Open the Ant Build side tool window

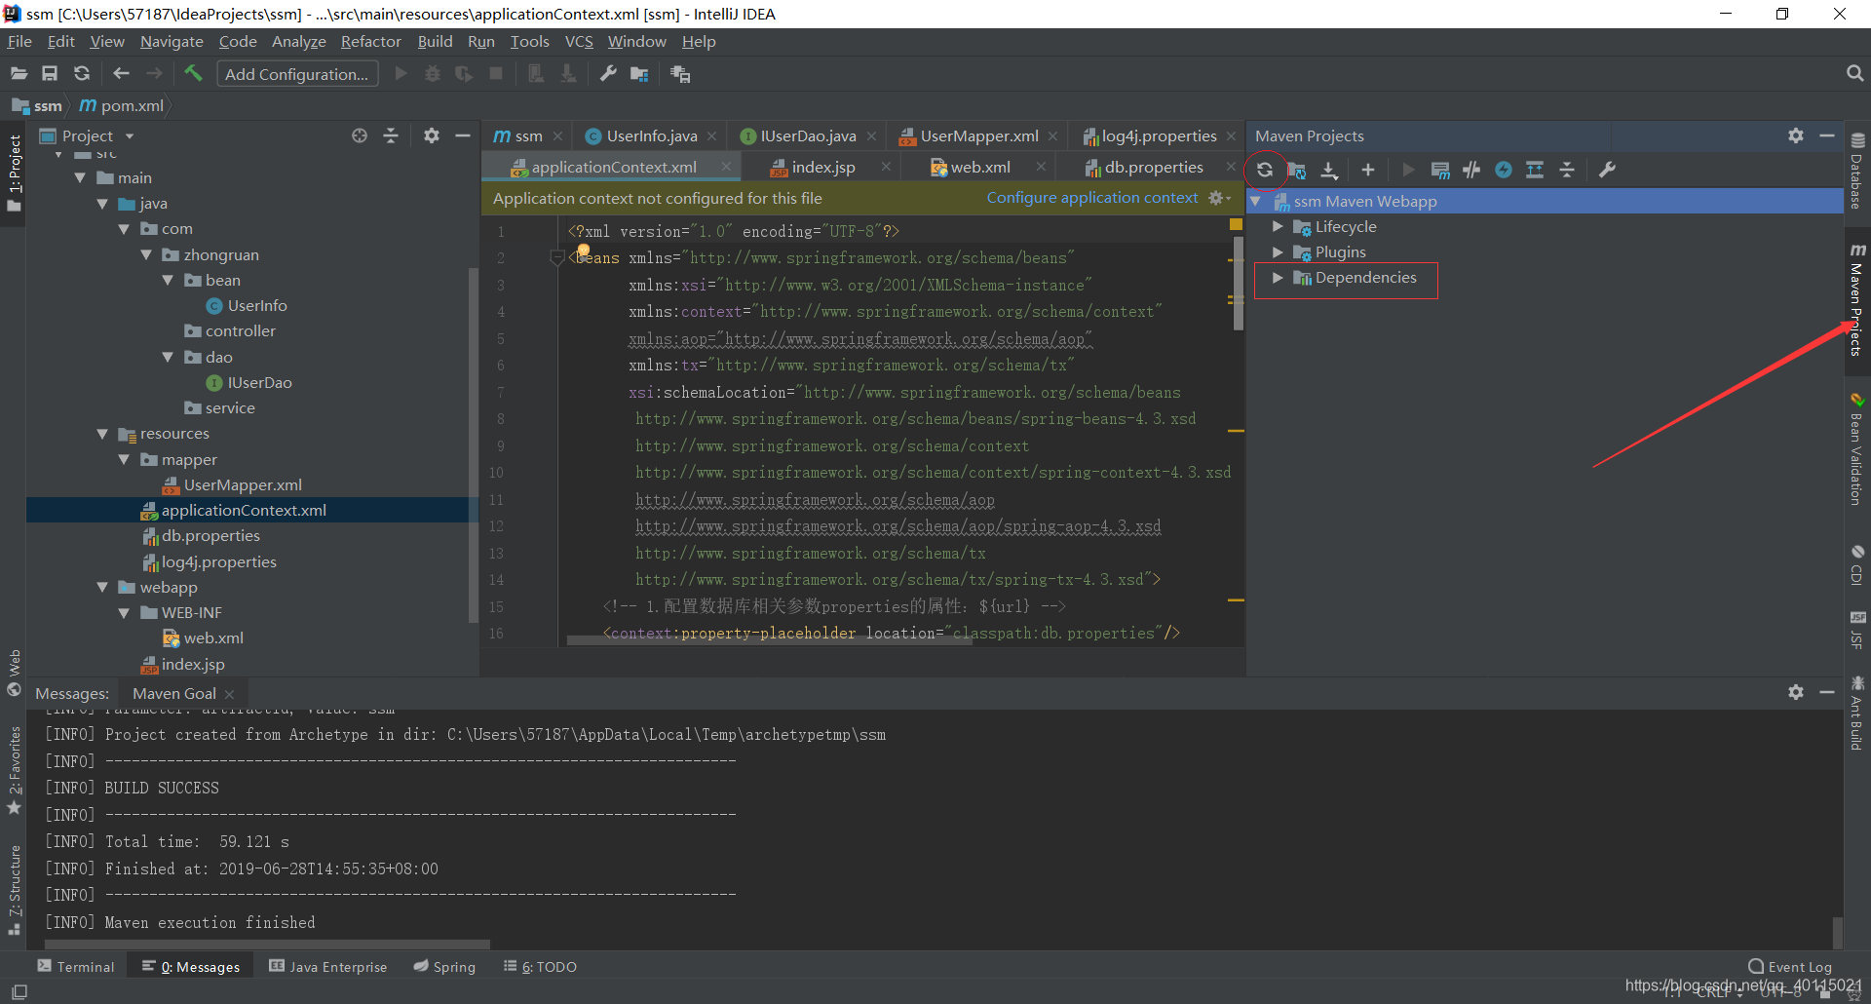pos(1857,714)
